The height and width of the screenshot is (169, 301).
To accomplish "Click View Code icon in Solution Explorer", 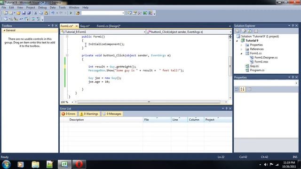I will 256,31.
